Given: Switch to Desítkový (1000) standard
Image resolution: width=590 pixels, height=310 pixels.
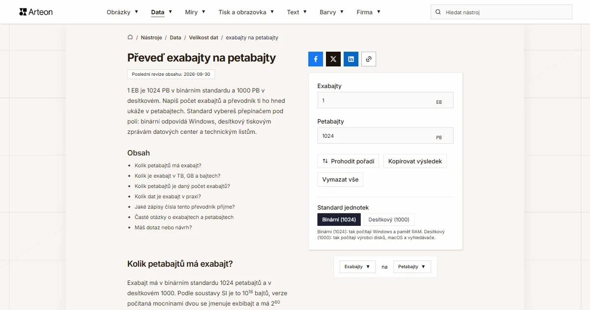Looking at the screenshot, I should coord(388,219).
